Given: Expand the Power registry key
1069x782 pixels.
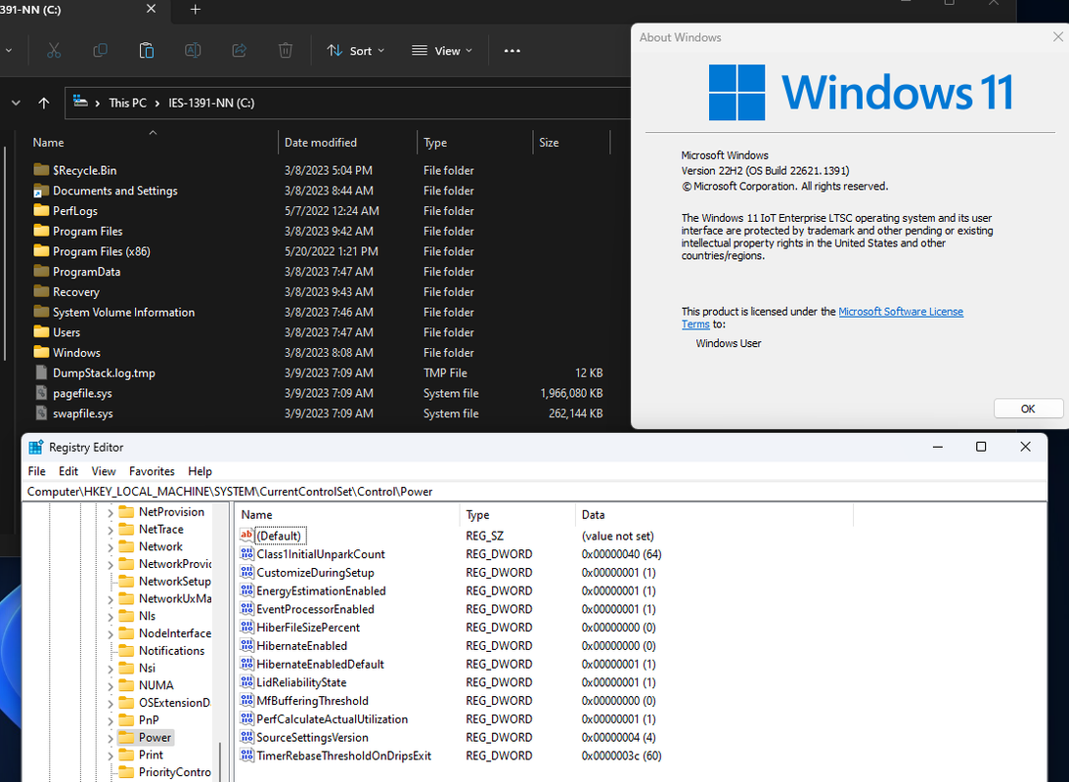Looking at the screenshot, I should [110, 738].
